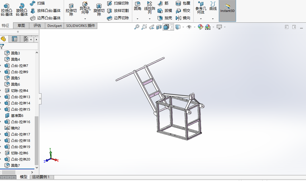Open the apply scene dropdown arrow
The height and width of the screenshot is (181, 306).
pyautogui.click(x=213, y=27)
